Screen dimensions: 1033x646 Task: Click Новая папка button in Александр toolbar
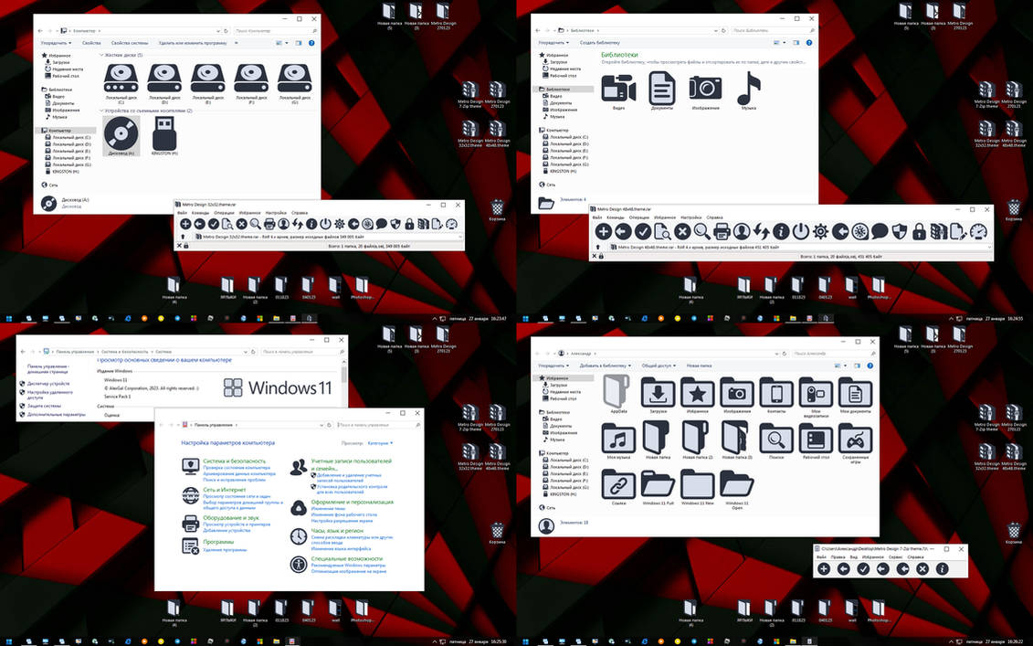pos(699,365)
